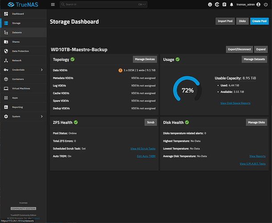Click the Storage sidebar icon
This screenshot has width=272, height=223.
(x=6, y=23)
